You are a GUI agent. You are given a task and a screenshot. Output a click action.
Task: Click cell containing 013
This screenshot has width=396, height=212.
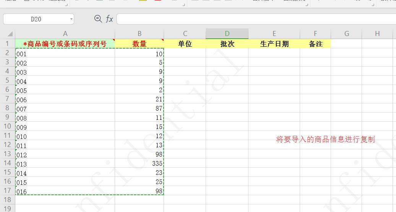click(x=65, y=163)
